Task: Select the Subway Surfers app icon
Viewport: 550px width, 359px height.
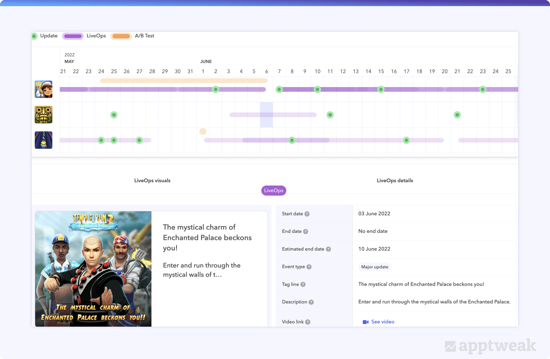Action: (43, 89)
